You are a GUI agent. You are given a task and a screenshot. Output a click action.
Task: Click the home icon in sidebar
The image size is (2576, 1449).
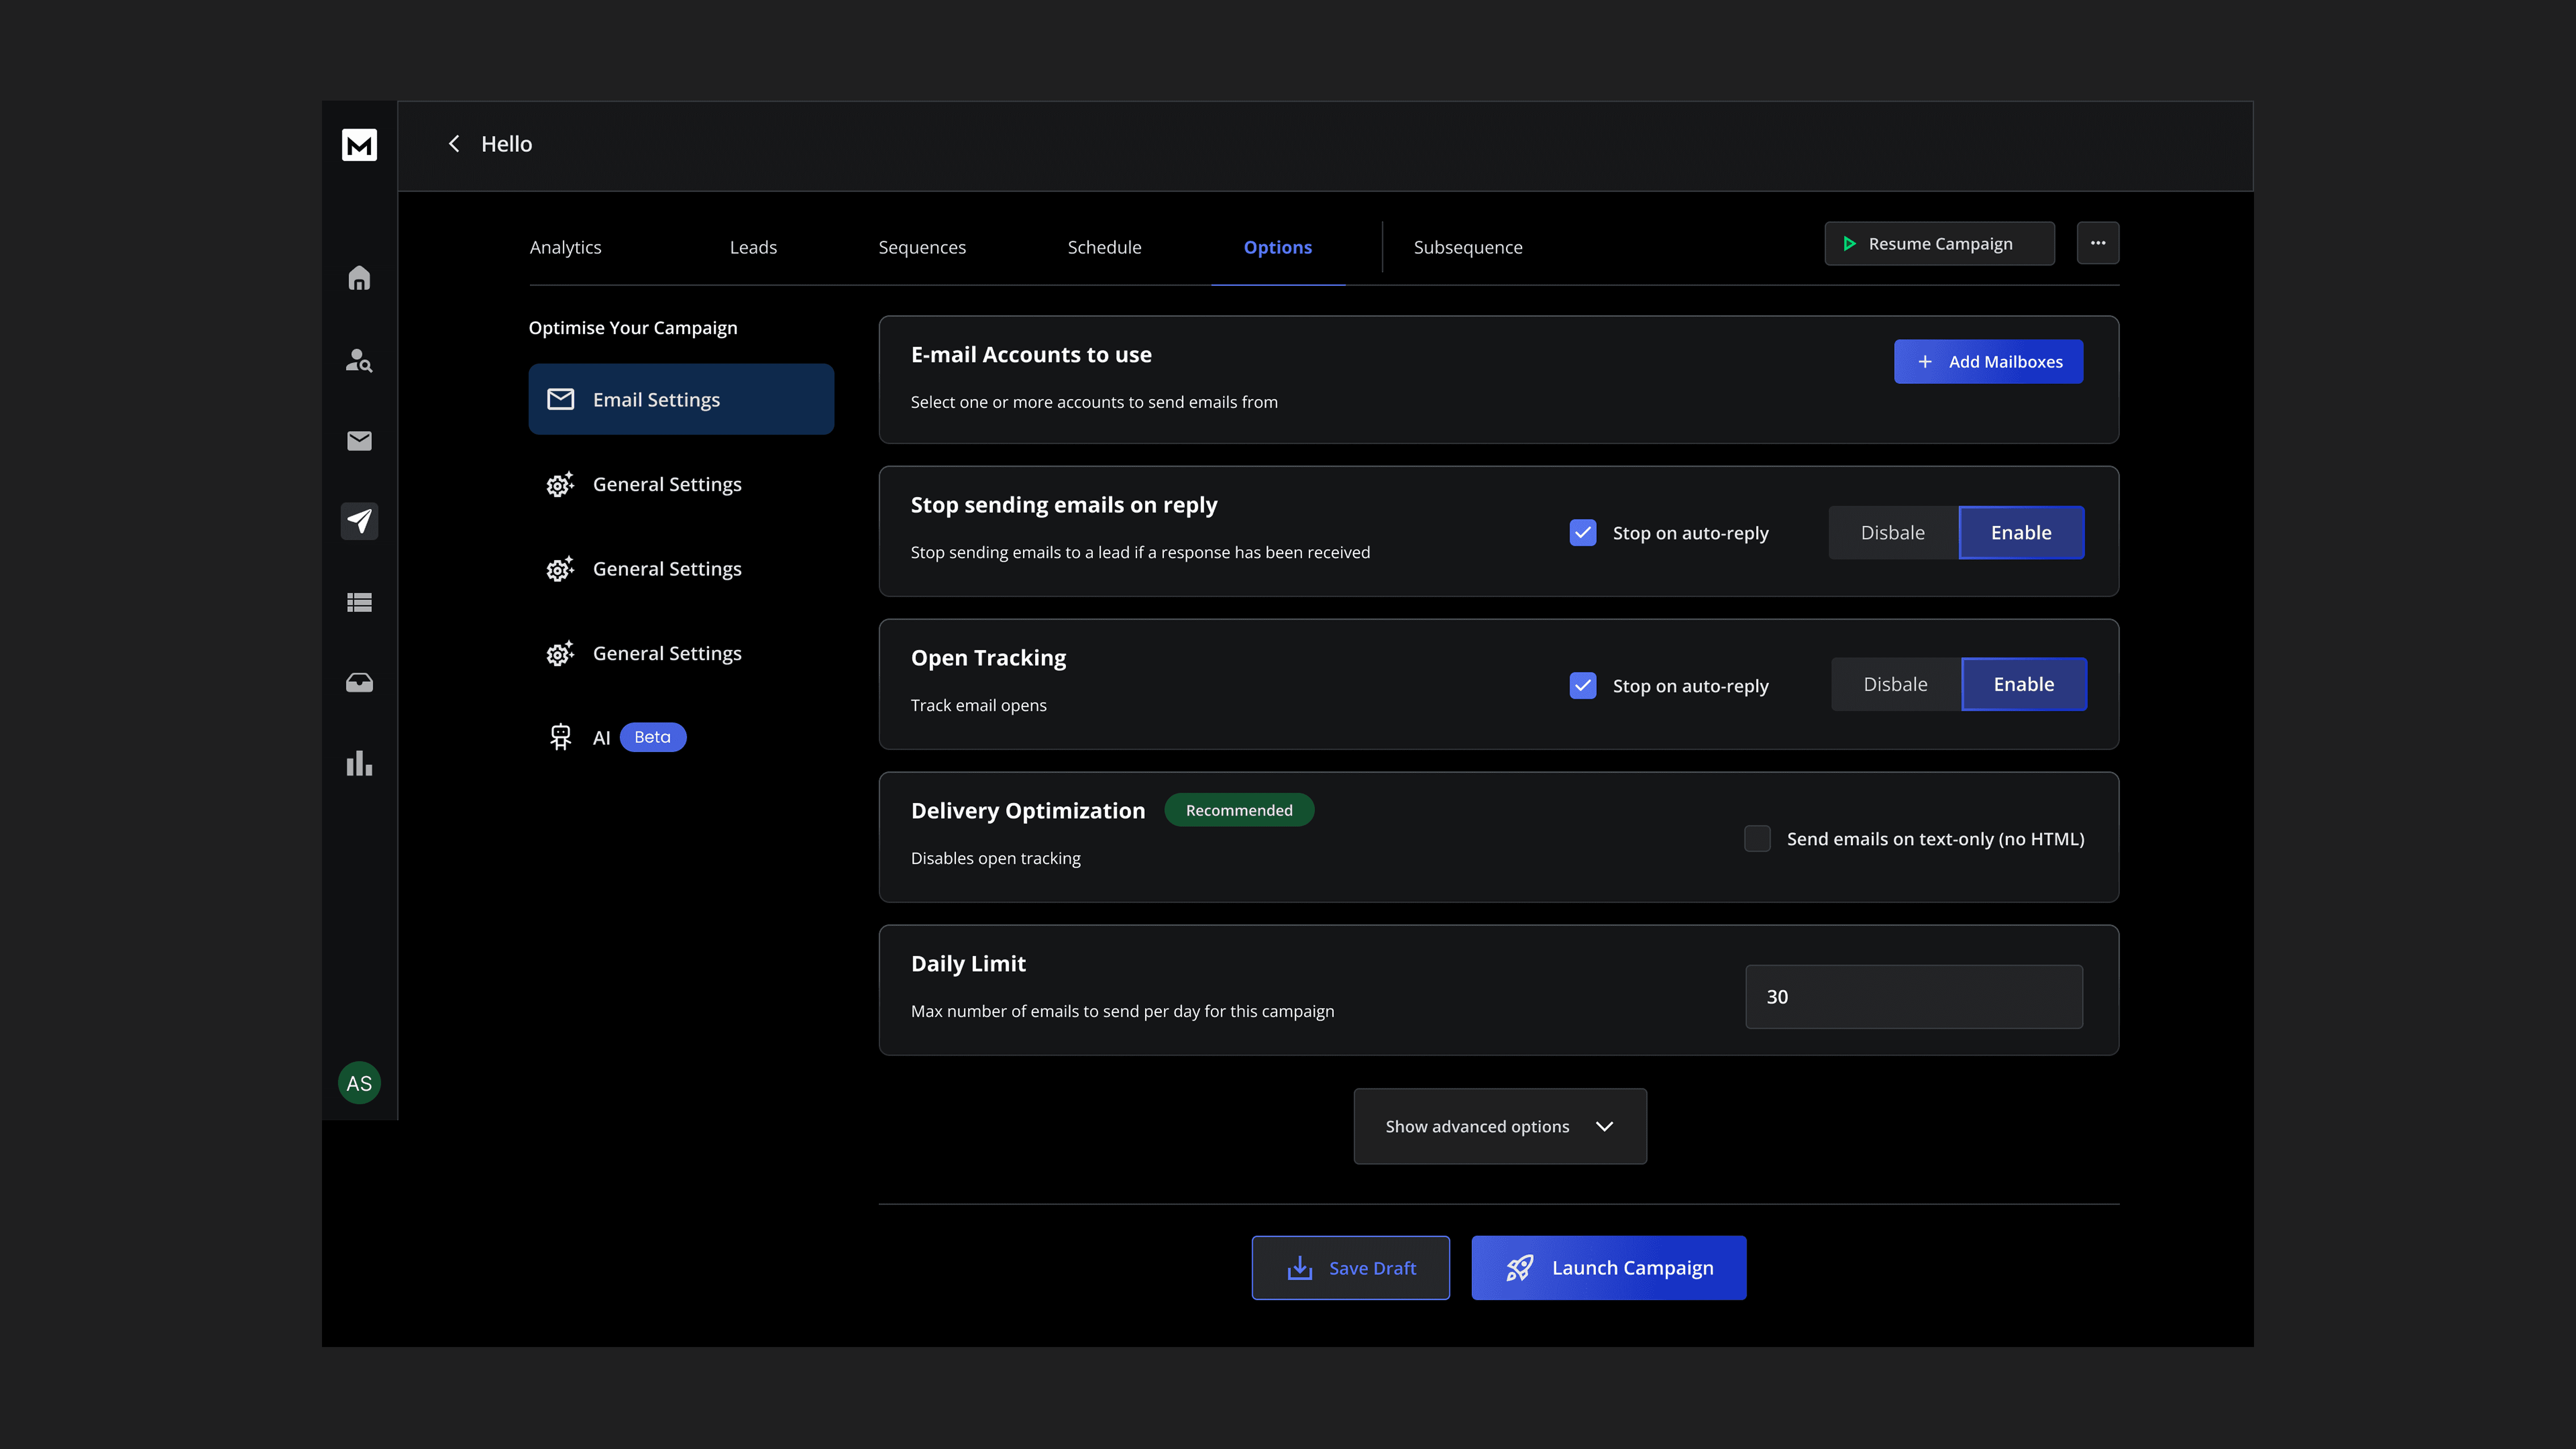click(x=359, y=278)
